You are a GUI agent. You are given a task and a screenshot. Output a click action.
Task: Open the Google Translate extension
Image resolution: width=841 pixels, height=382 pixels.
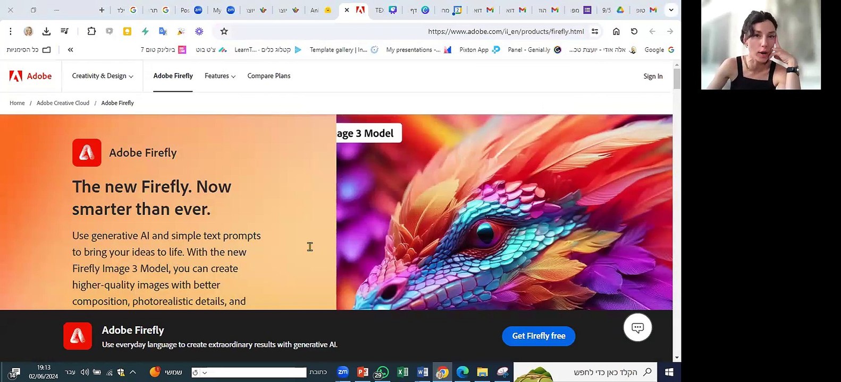163,31
